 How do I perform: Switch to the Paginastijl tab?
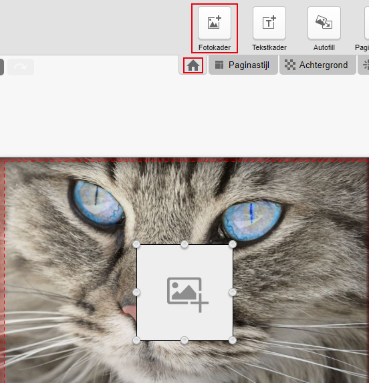click(243, 65)
